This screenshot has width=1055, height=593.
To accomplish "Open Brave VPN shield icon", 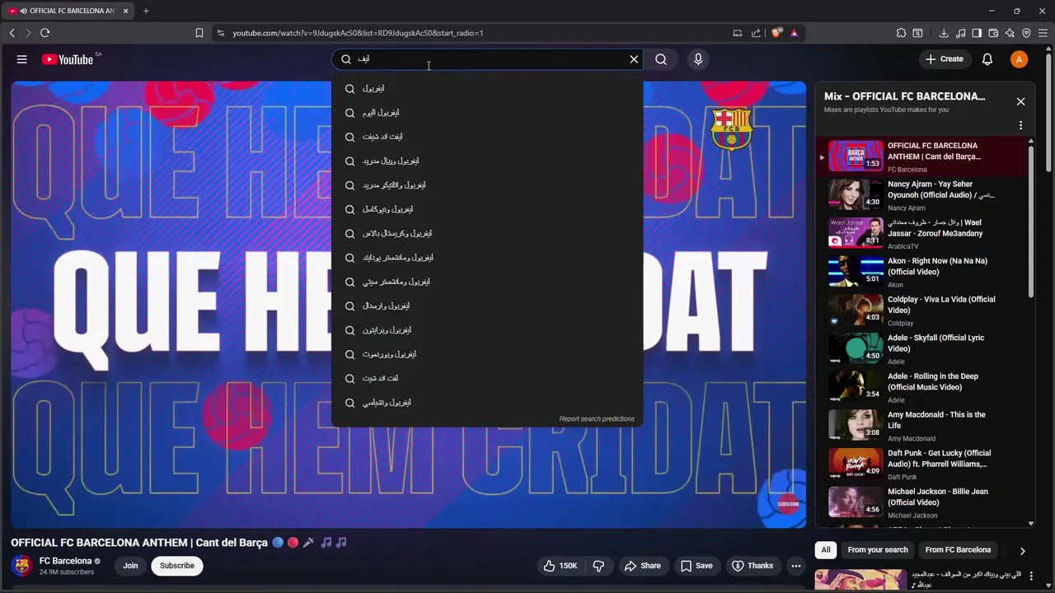I will pos(1026,33).
